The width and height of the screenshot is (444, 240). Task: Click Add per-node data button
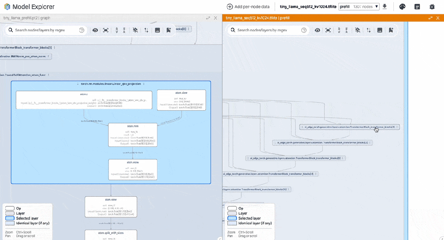tap(248, 7)
